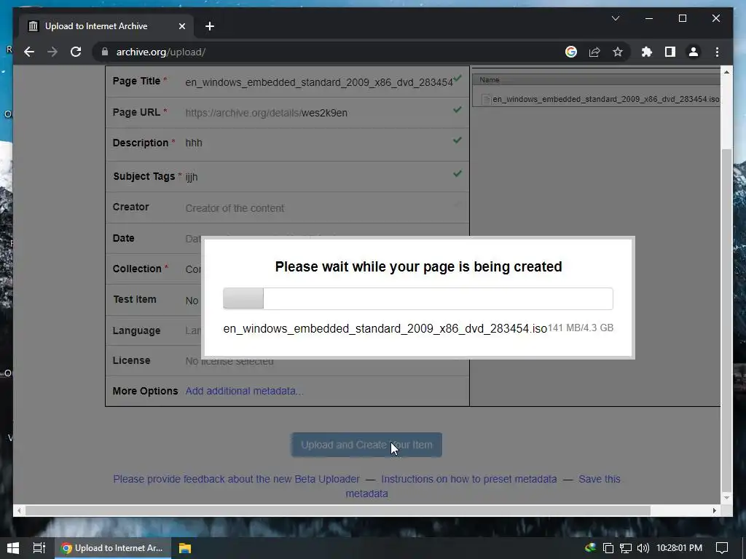This screenshot has width=746, height=559.
Task: Open the Chrome profile avatar icon
Action: [694, 52]
